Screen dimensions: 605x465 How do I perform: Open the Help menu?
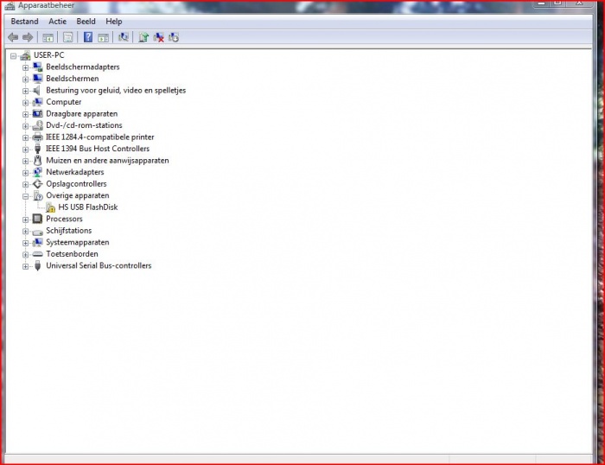(114, 22)
